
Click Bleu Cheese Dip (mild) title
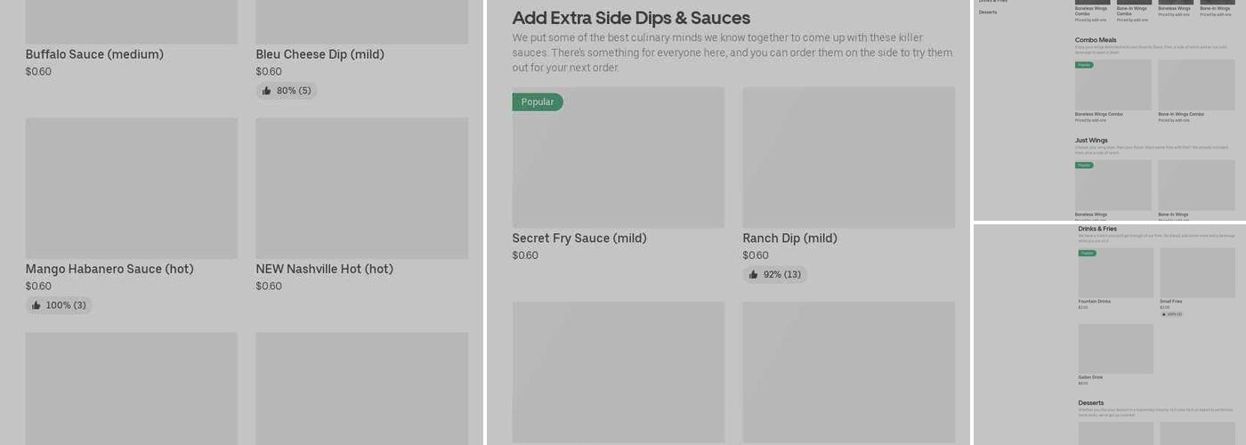pos(320,54)
